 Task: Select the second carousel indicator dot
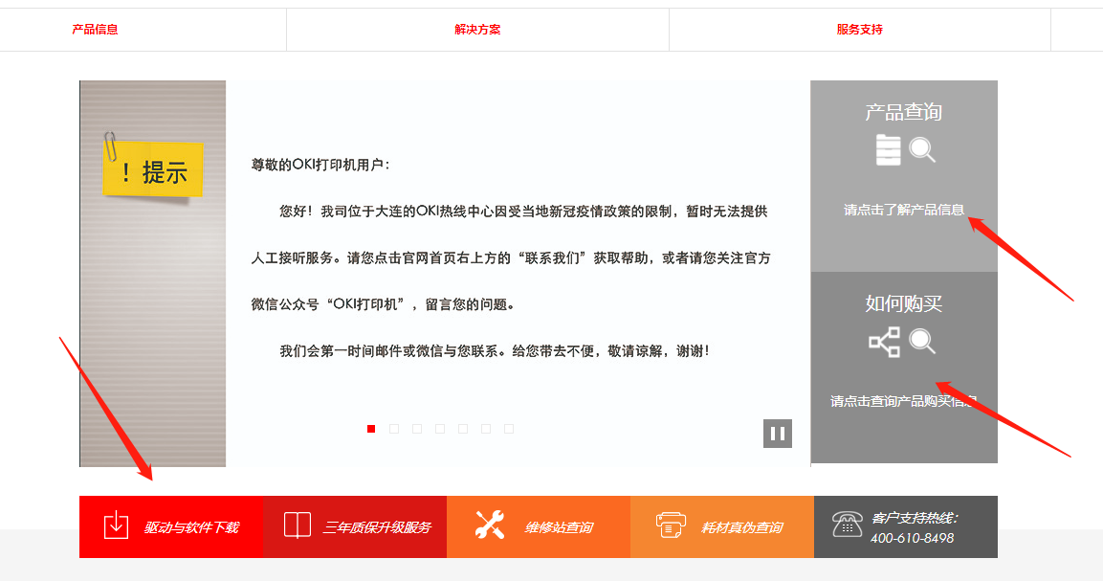click(x=393, y=429)
